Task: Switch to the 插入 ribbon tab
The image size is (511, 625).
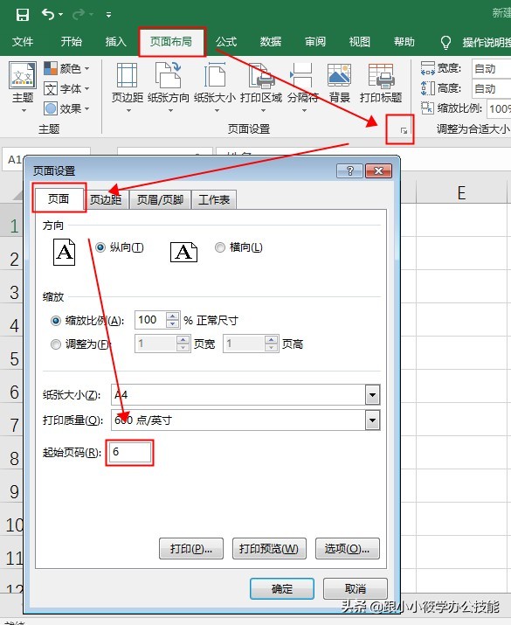Action: 115,42
